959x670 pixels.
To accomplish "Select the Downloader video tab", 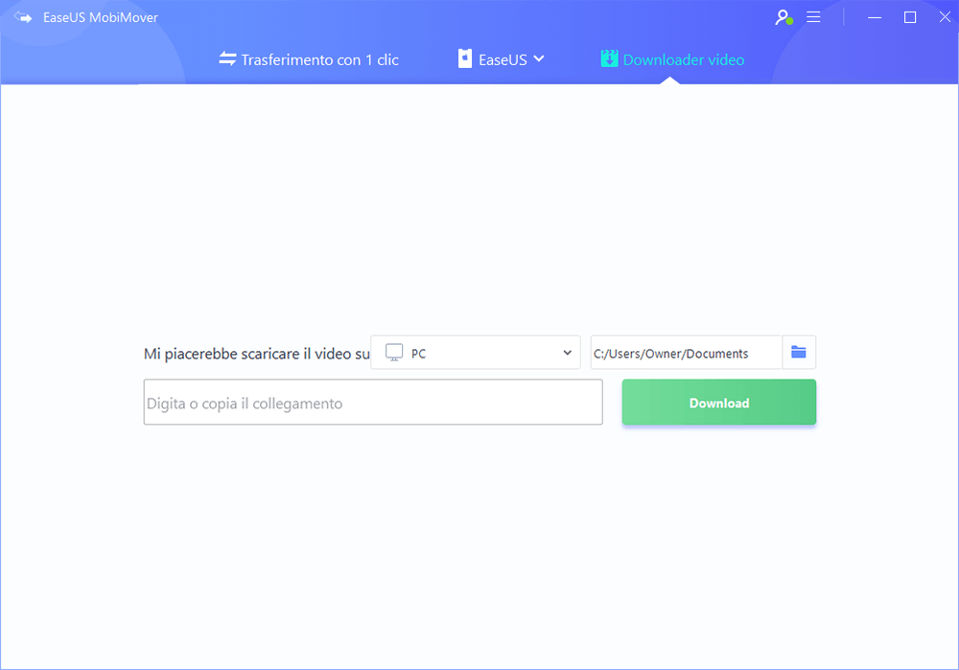I will (673, 59).
